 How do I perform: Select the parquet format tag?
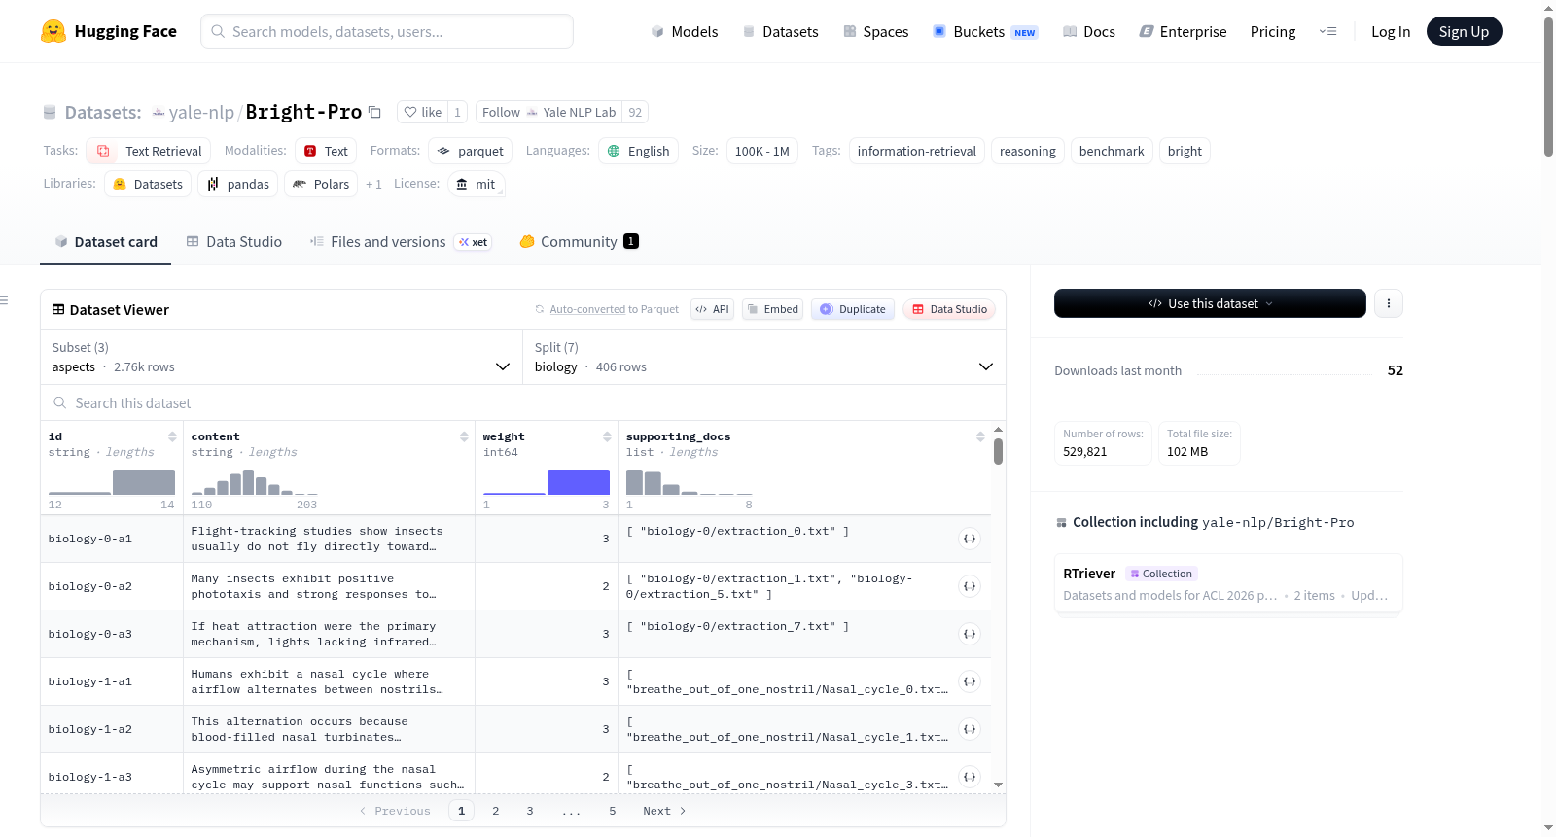470,151
